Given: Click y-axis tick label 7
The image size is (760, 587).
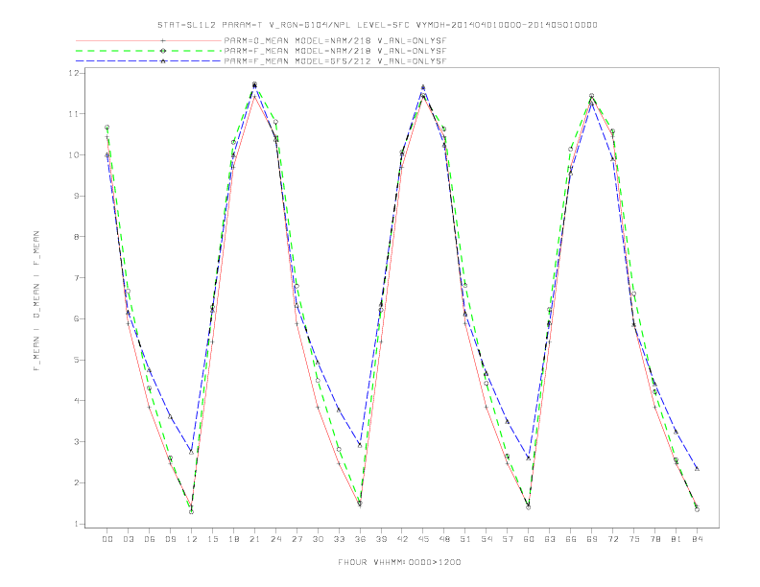Looking at the screenshot, I should pos(76,278).
